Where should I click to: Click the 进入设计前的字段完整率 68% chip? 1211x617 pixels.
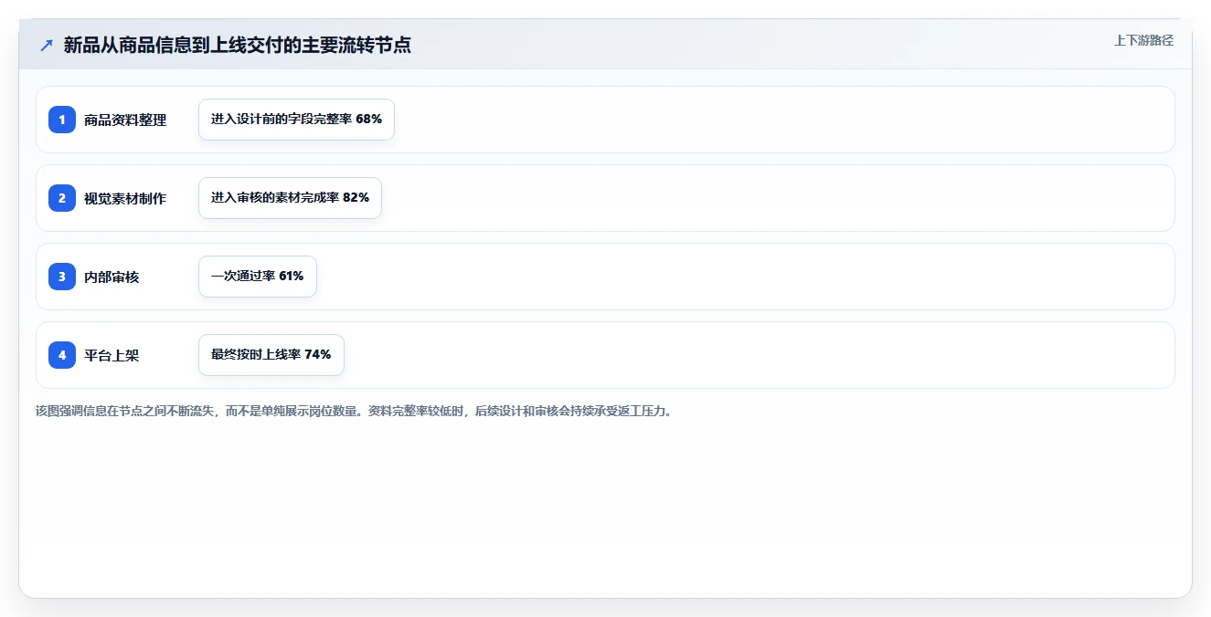click(296, 120)
